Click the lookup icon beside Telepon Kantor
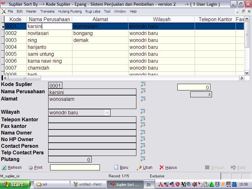 [x=143, y=119]
